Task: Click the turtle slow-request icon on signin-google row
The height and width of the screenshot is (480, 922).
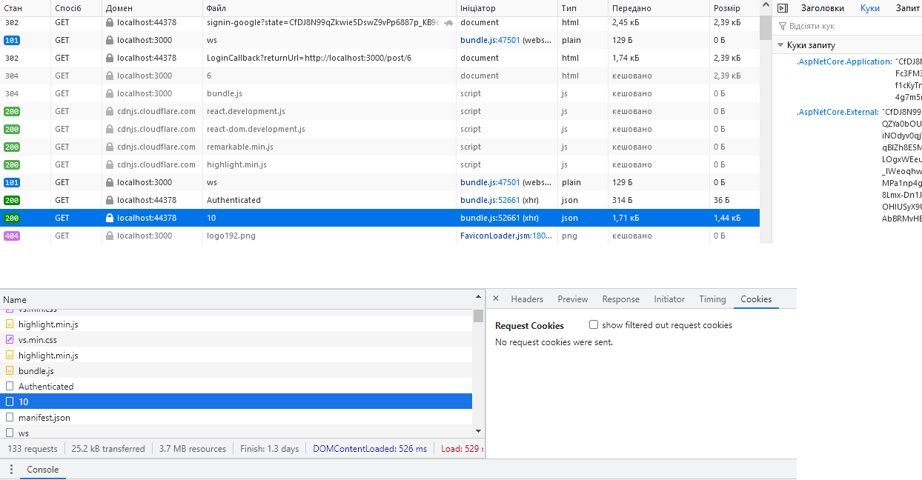Action: (448, 23)
